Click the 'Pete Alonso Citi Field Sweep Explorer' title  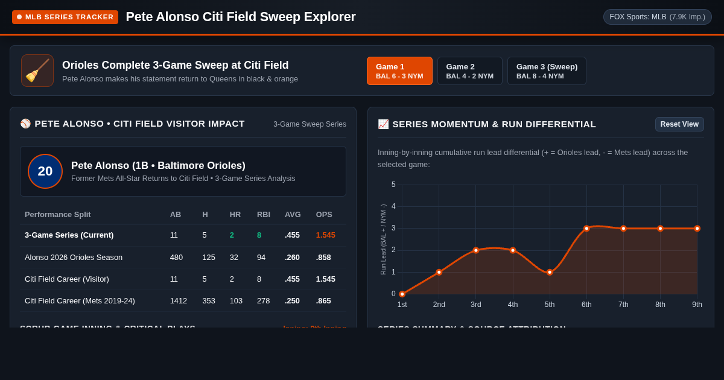click(241, 17)
